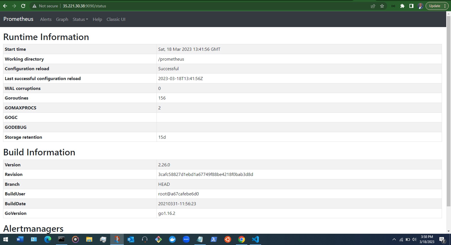Screen dimensions: 451x245
Task: Click the Prometheus brand link
Action: point(18,19)
